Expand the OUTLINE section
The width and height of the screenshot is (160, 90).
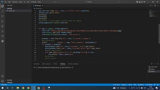click(x=18, y=80)
